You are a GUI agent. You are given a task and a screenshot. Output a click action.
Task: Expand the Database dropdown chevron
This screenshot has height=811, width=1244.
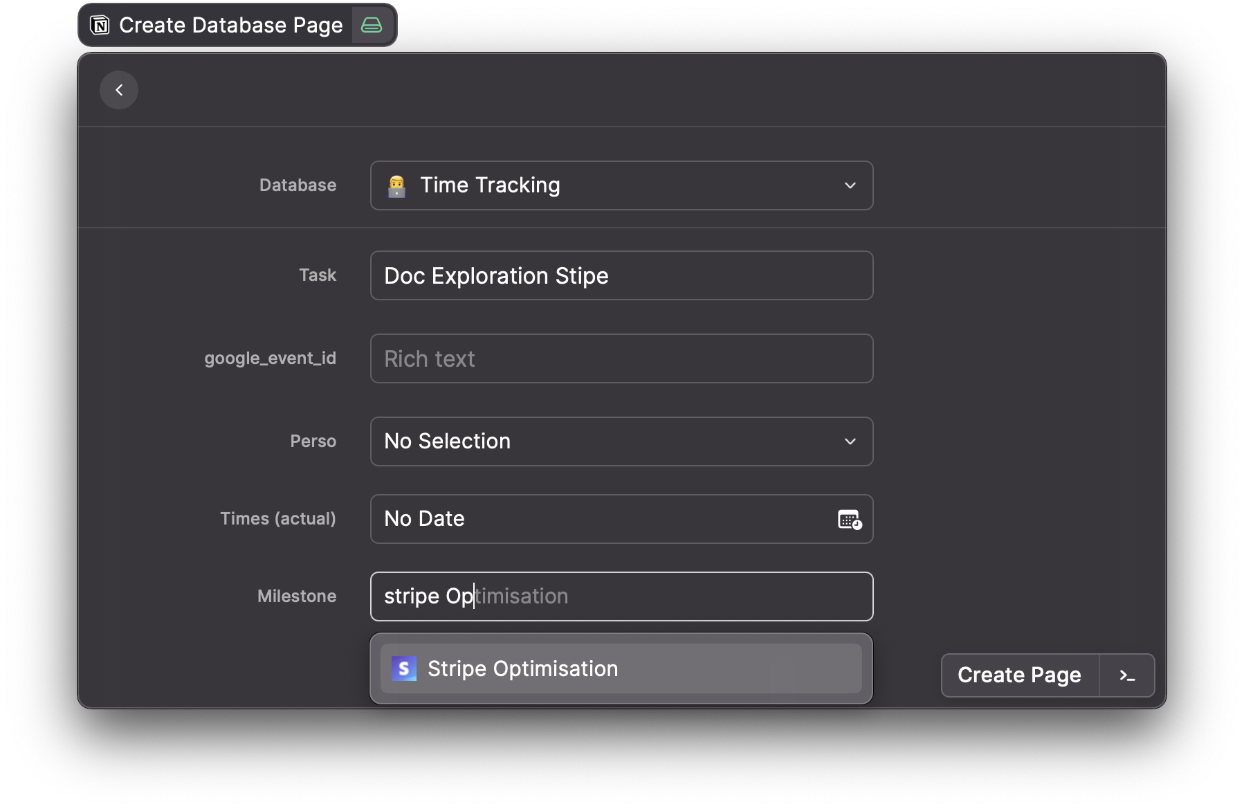[x=850, y=185]
